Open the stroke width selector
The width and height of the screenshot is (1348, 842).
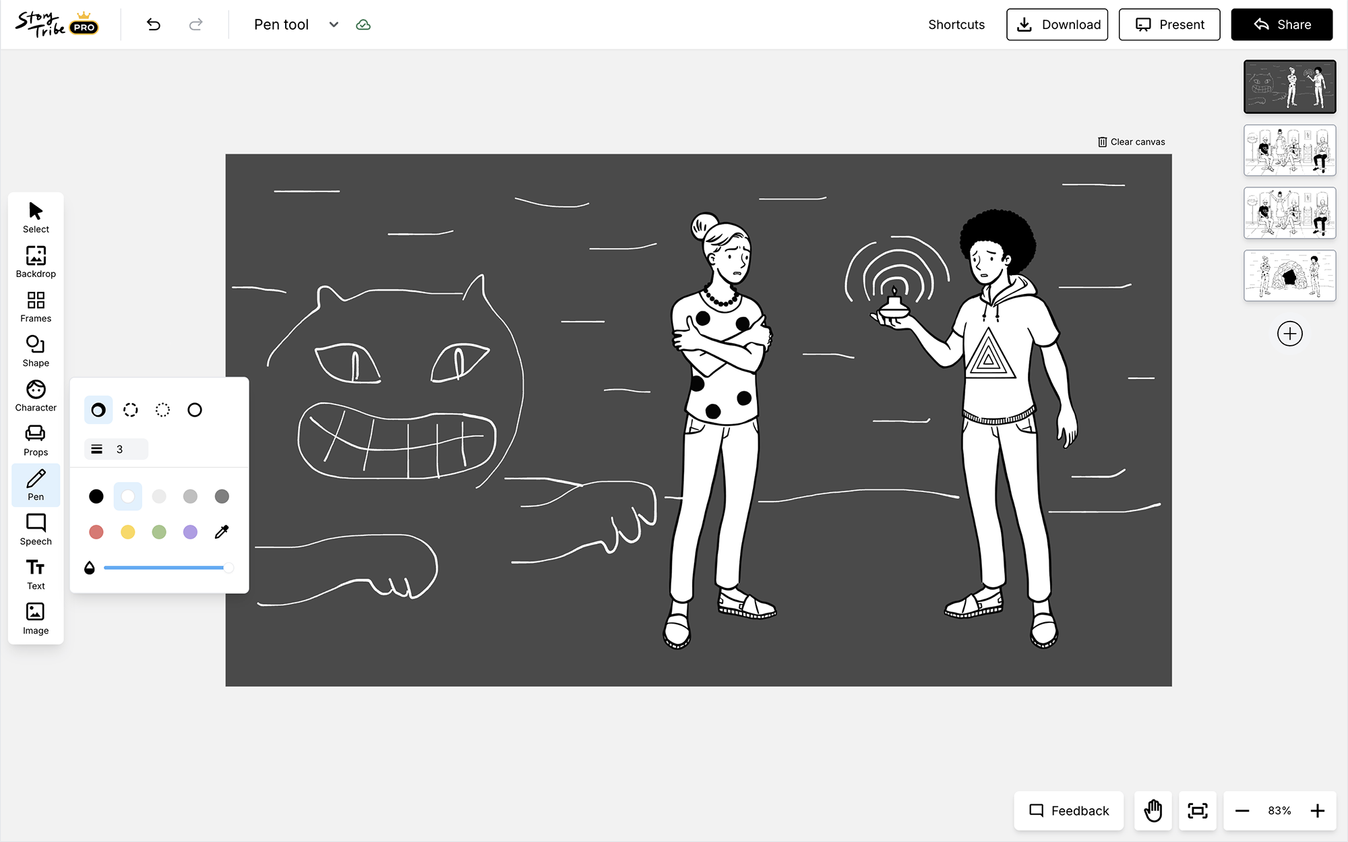coord(116,449)
